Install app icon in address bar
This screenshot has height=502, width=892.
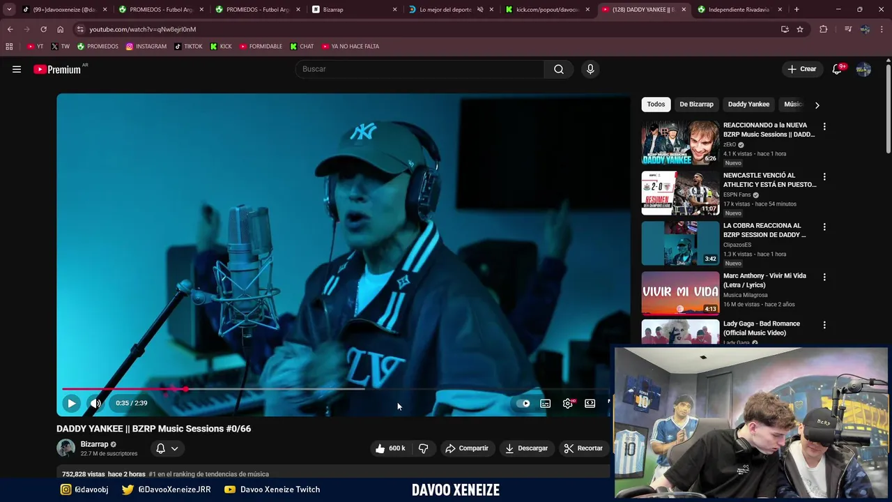click(785, 29)
